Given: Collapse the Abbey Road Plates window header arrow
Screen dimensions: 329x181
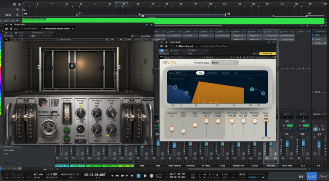Looking at the screenshot, I should click(x=6, y=24).
